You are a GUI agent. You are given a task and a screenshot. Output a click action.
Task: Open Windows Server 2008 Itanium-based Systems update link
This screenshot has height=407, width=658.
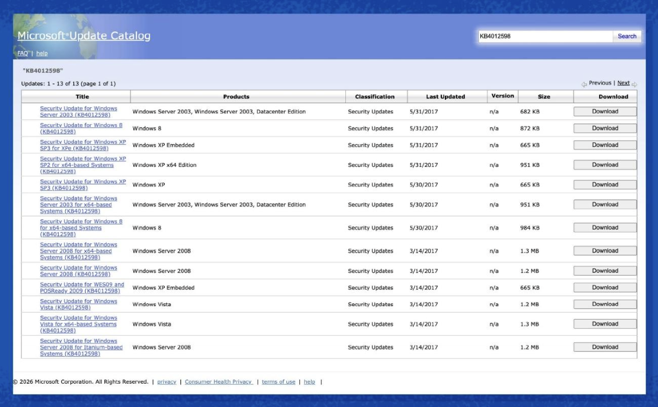pyautogui.click(x=81, y=347)
